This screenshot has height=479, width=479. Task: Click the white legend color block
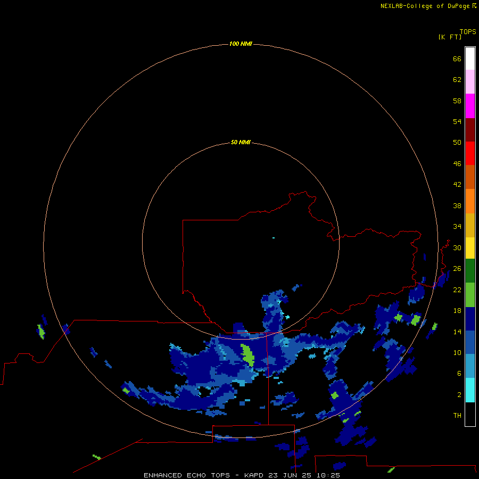point(470,59)
